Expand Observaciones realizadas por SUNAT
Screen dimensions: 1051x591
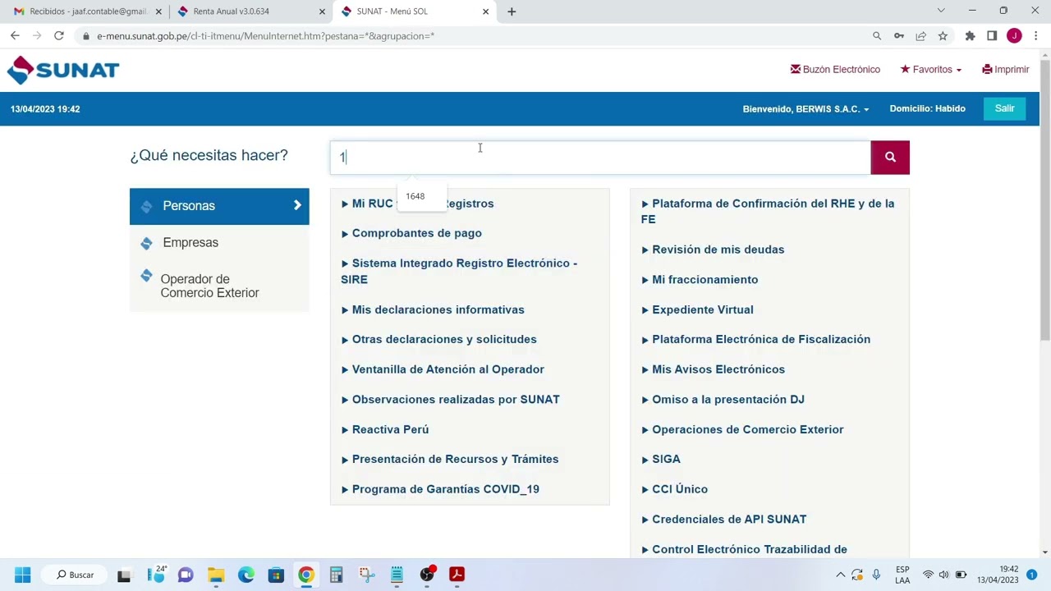[450, 399]
